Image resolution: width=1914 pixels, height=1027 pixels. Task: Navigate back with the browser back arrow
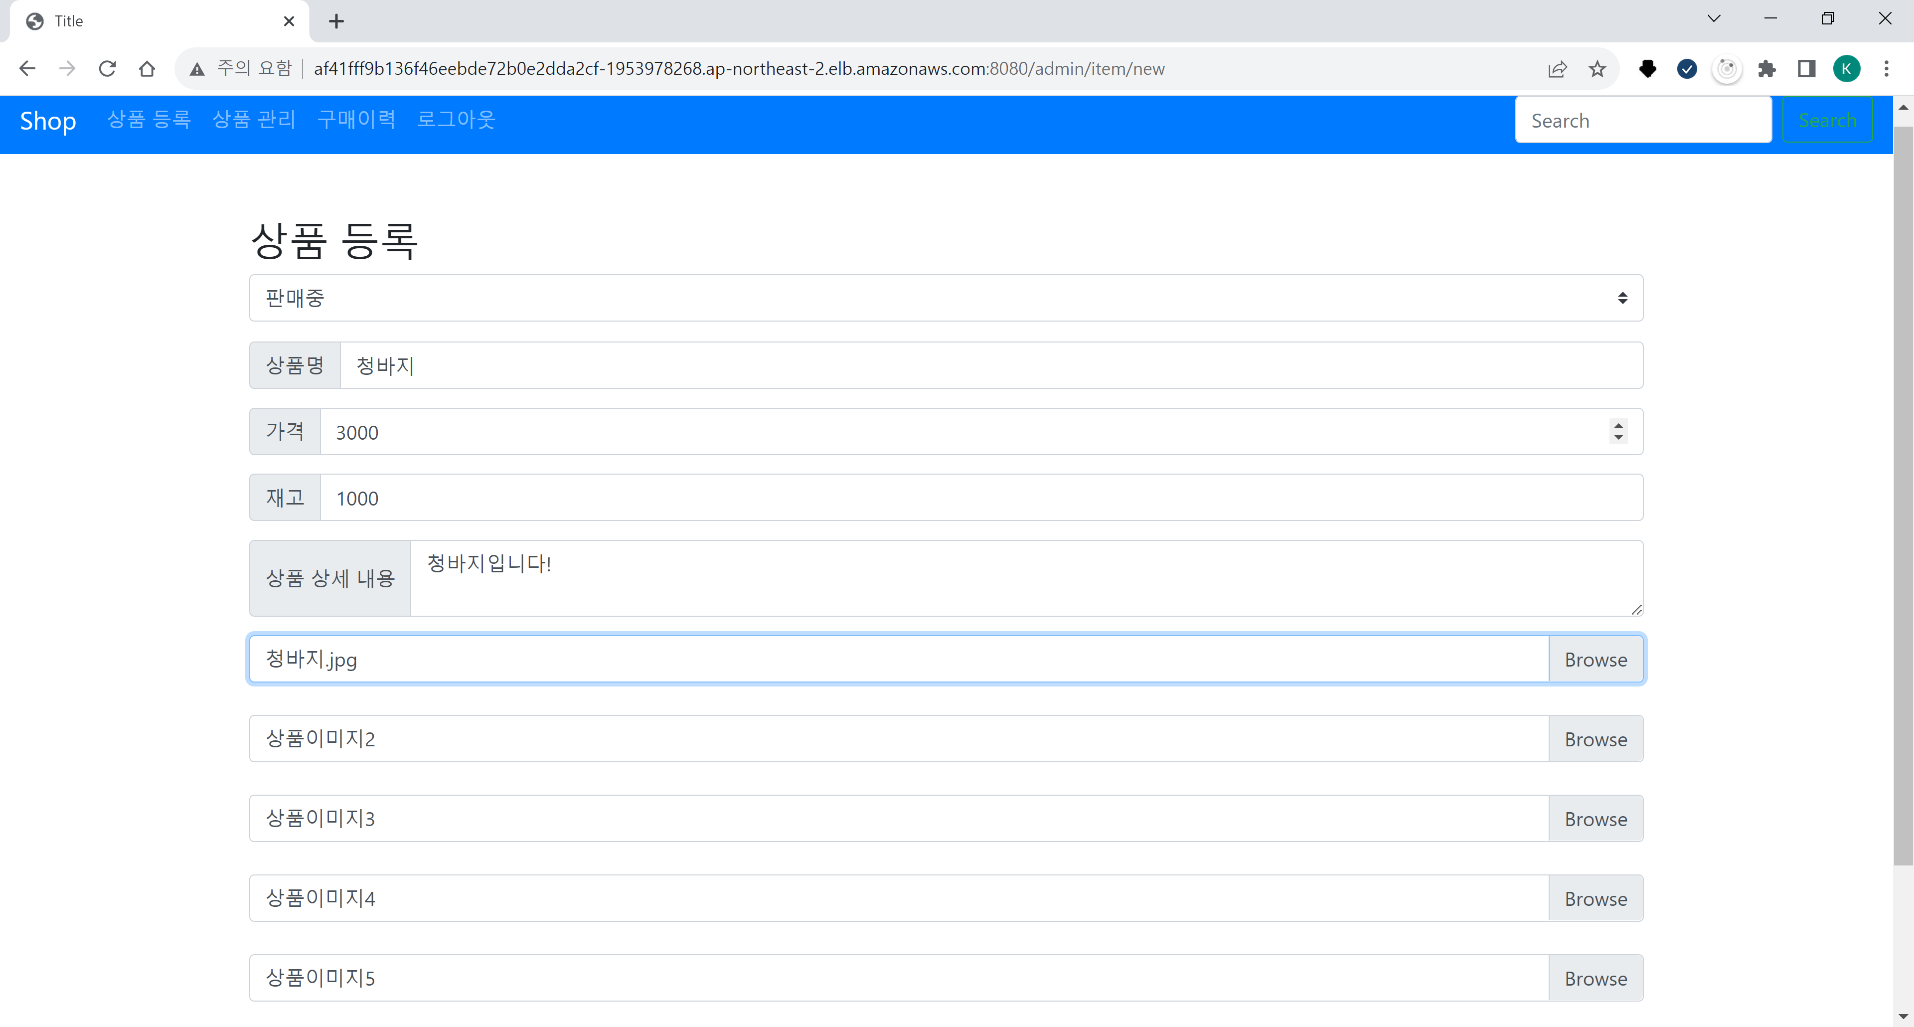(x=27, y=68)
